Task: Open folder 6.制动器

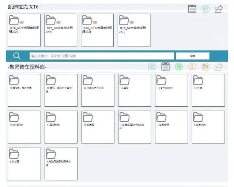Action: [x=24, y=164]
